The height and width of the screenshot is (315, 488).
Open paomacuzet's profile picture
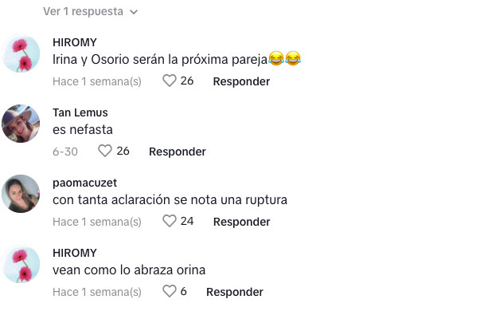[21, 194]
